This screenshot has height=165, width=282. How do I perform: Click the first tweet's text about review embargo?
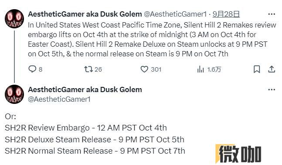152,39
